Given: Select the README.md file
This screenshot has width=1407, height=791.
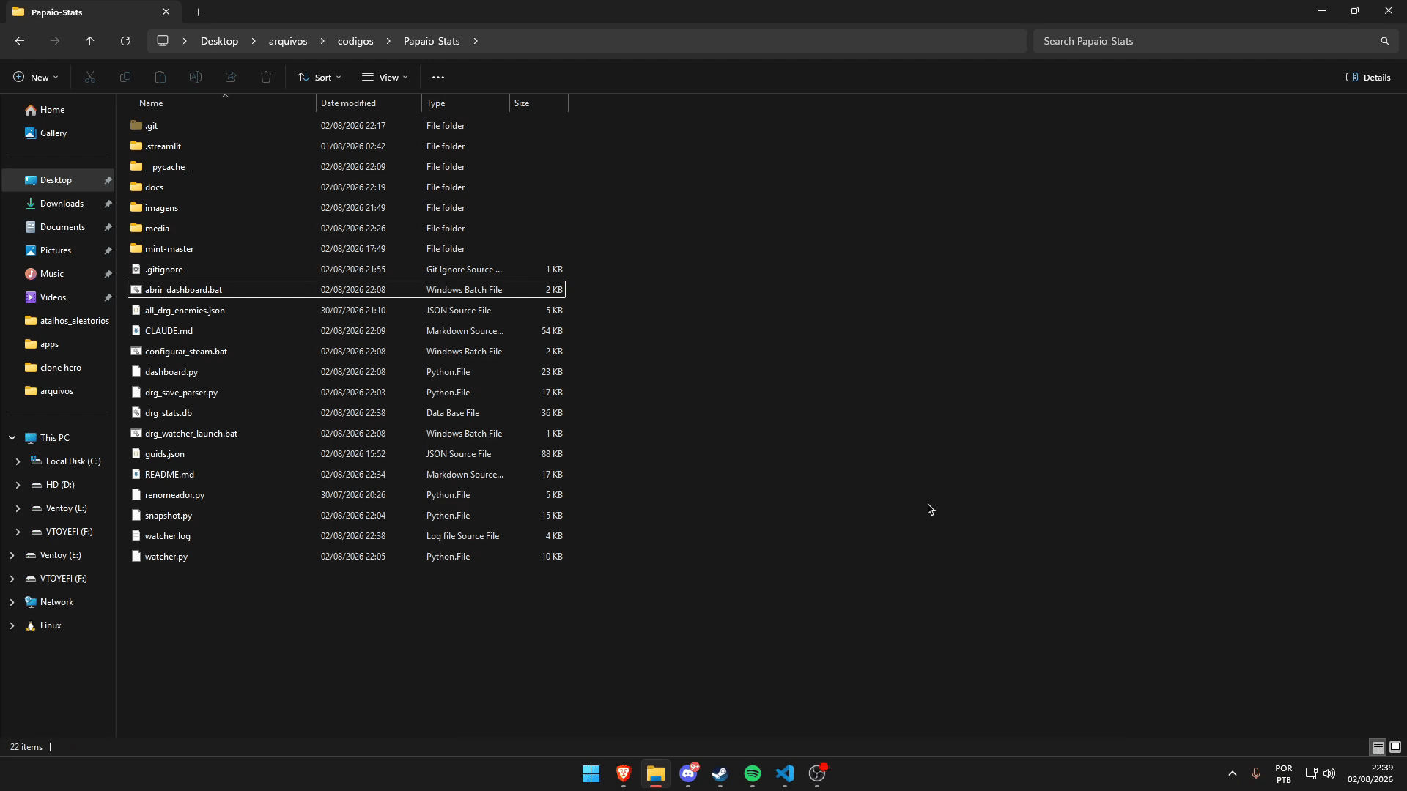Looking at the screenshot, I should [347, 475].
